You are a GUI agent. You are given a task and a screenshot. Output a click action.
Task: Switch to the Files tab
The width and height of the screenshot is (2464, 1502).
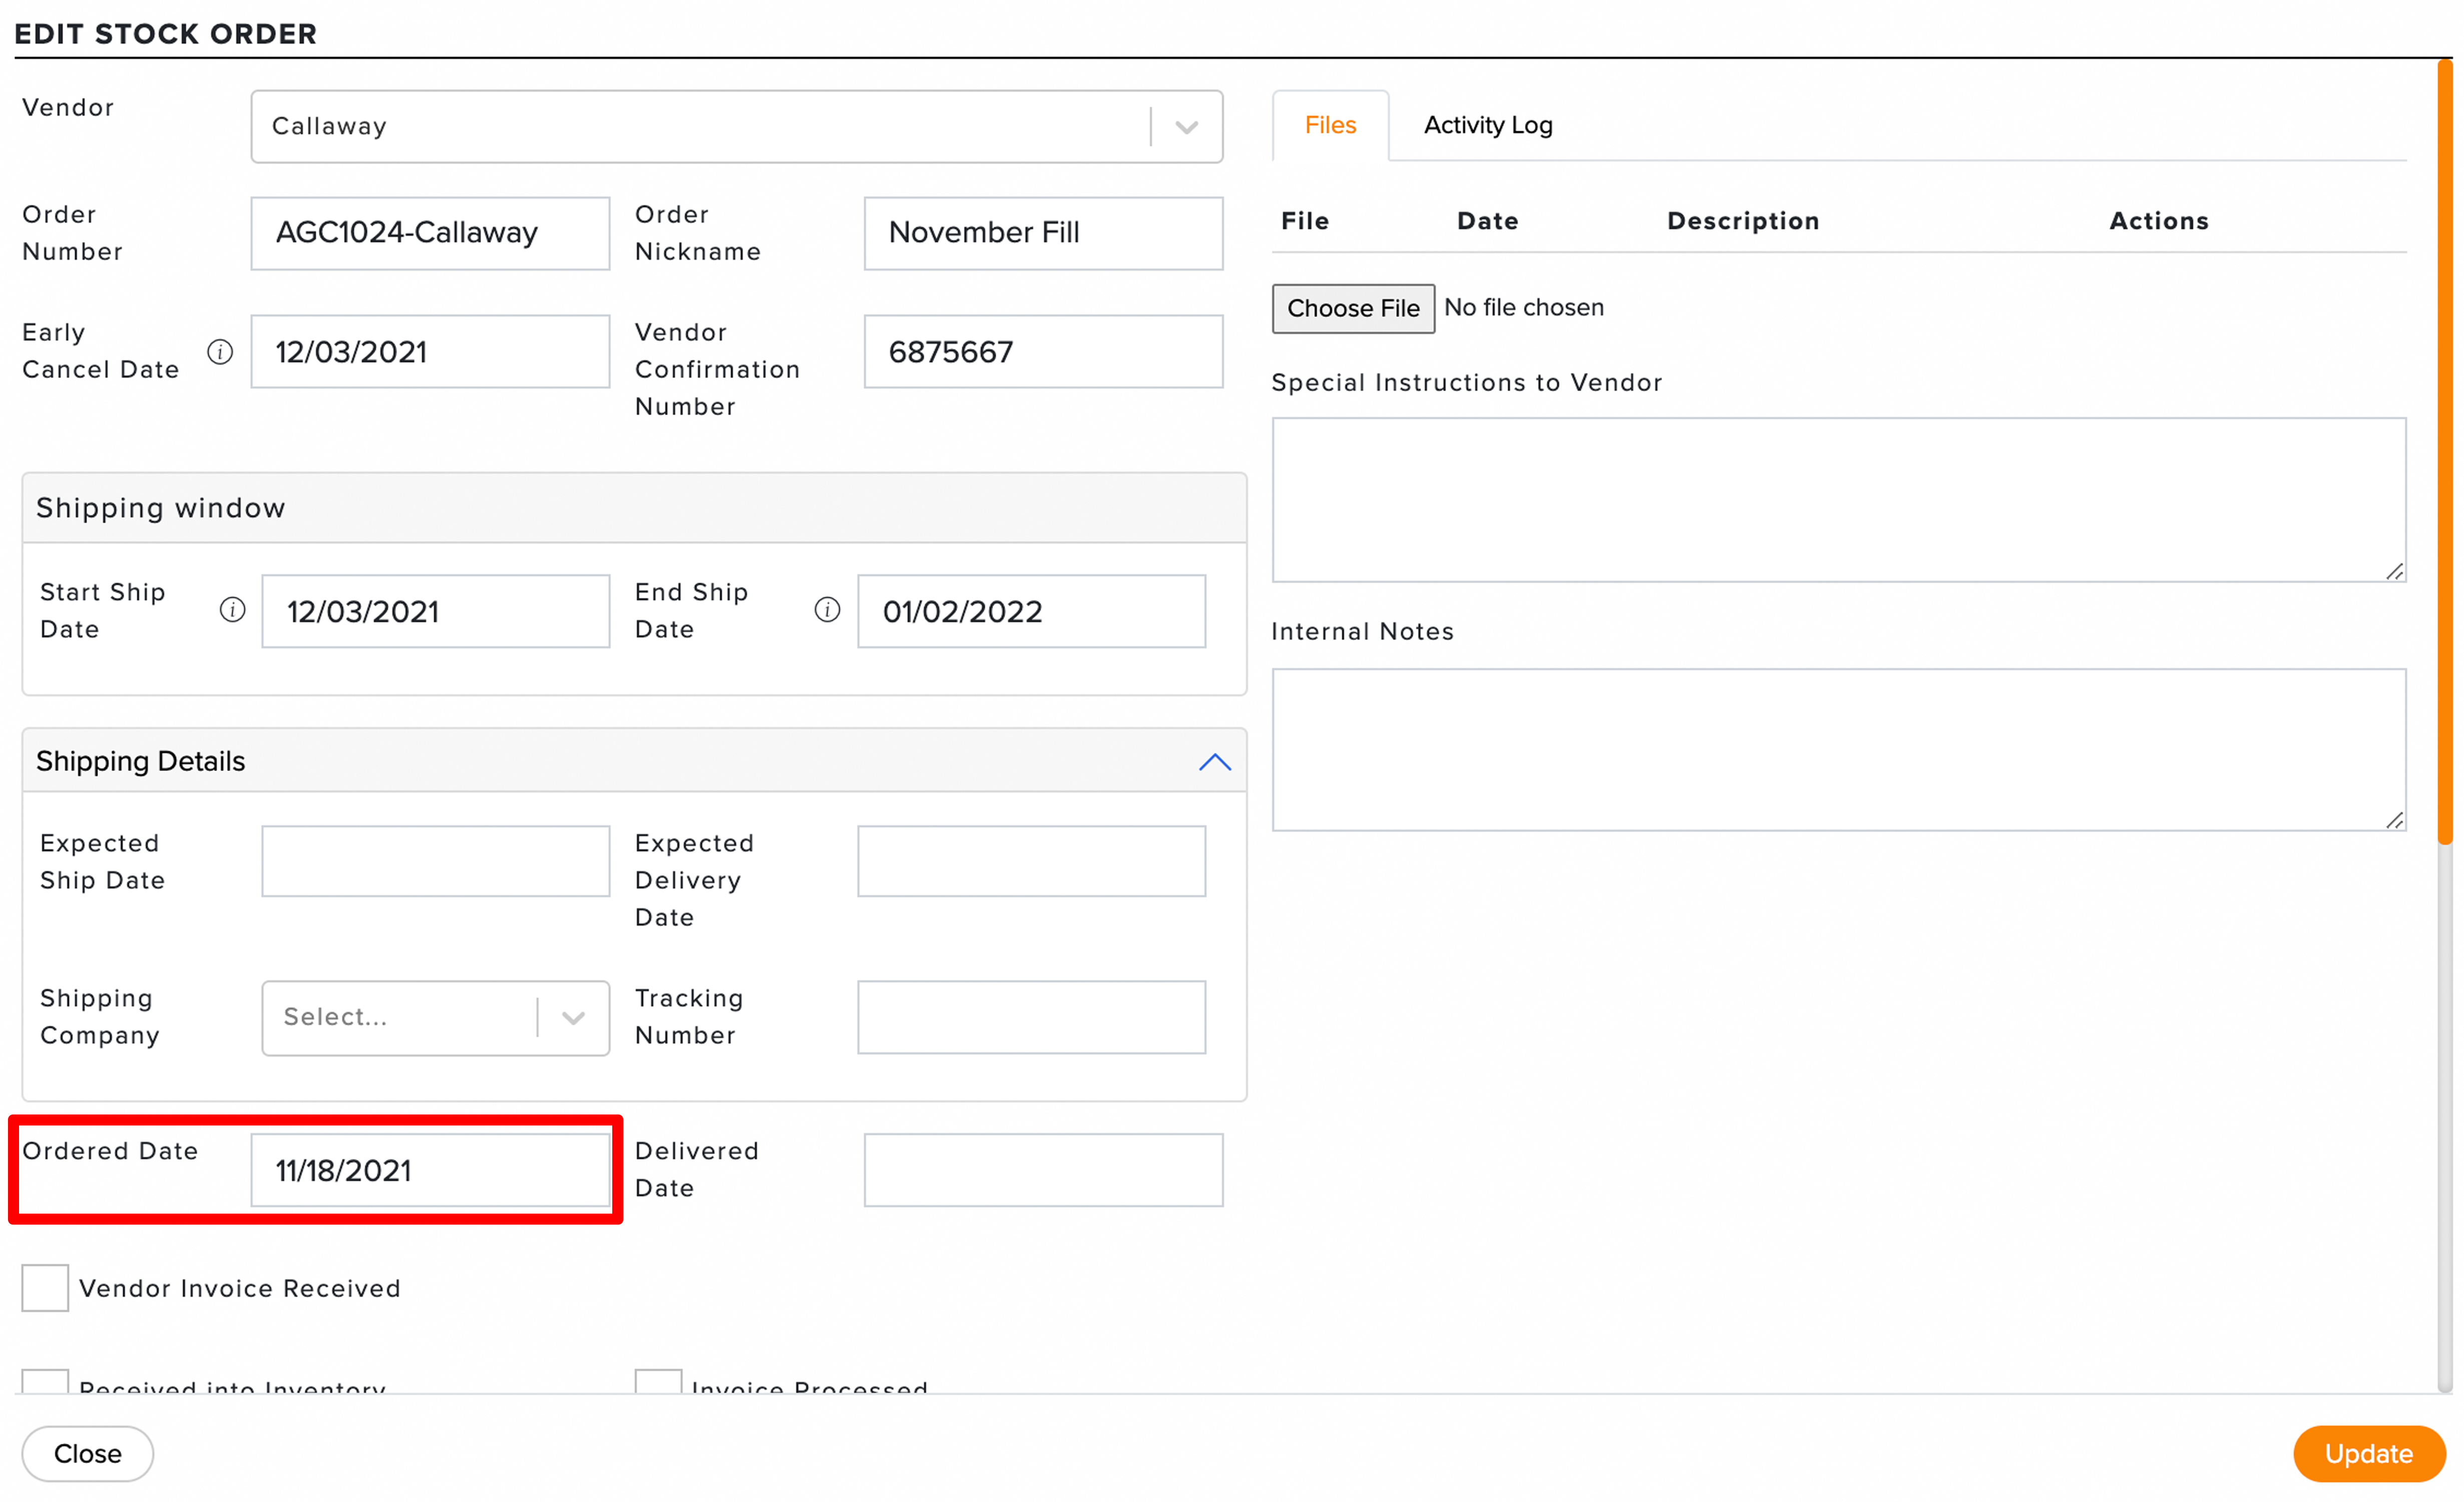1330,125
